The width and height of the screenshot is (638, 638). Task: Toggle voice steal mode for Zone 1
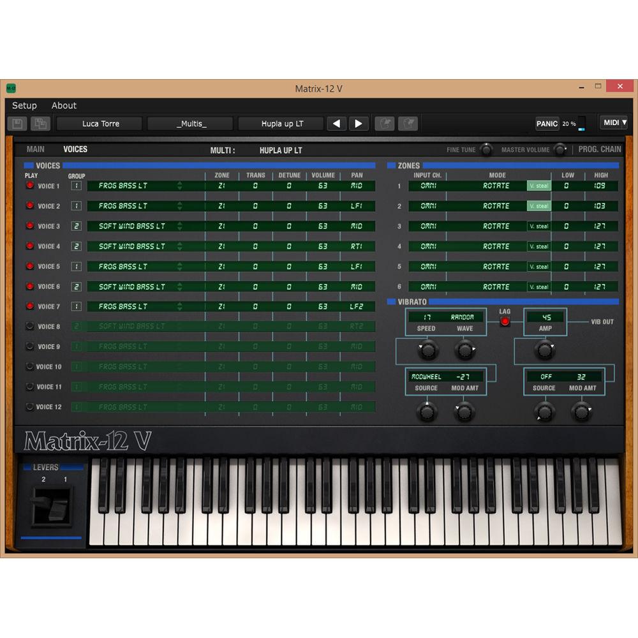(538, 186)
